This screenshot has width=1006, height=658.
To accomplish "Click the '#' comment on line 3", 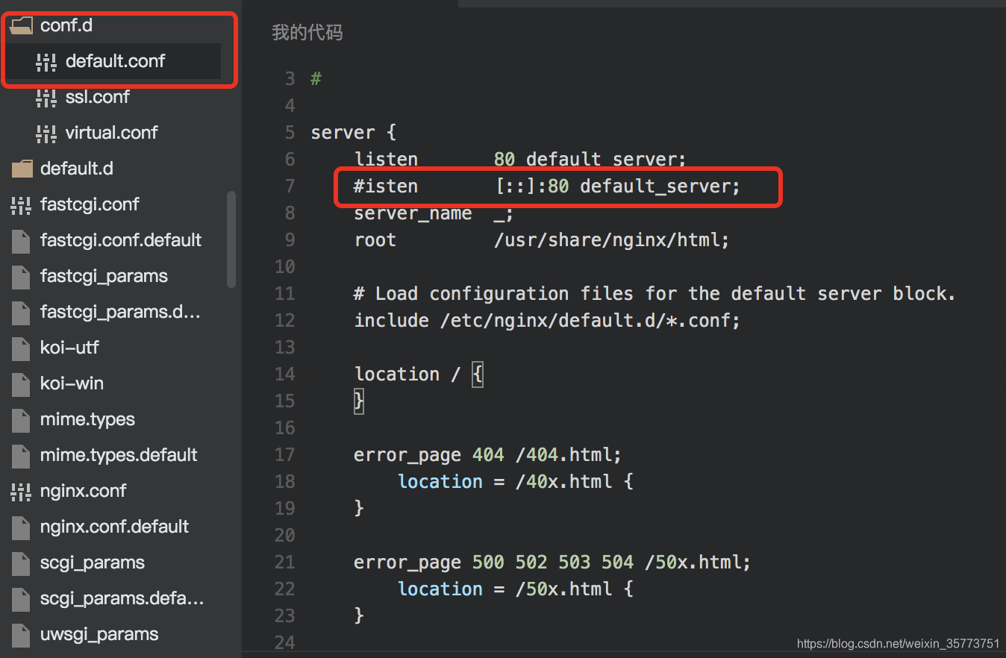I will point(316,79).
